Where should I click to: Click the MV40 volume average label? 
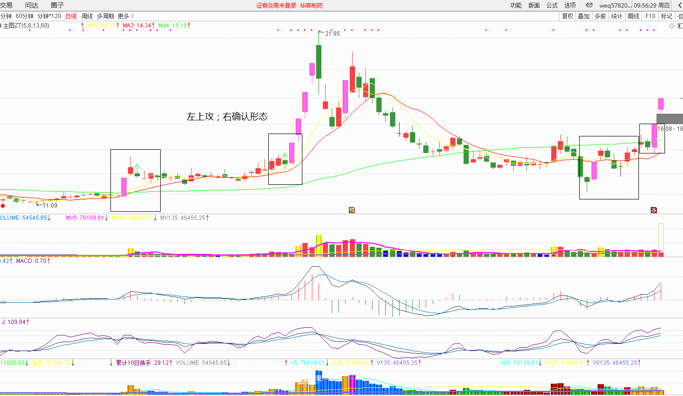coord(133,218)
